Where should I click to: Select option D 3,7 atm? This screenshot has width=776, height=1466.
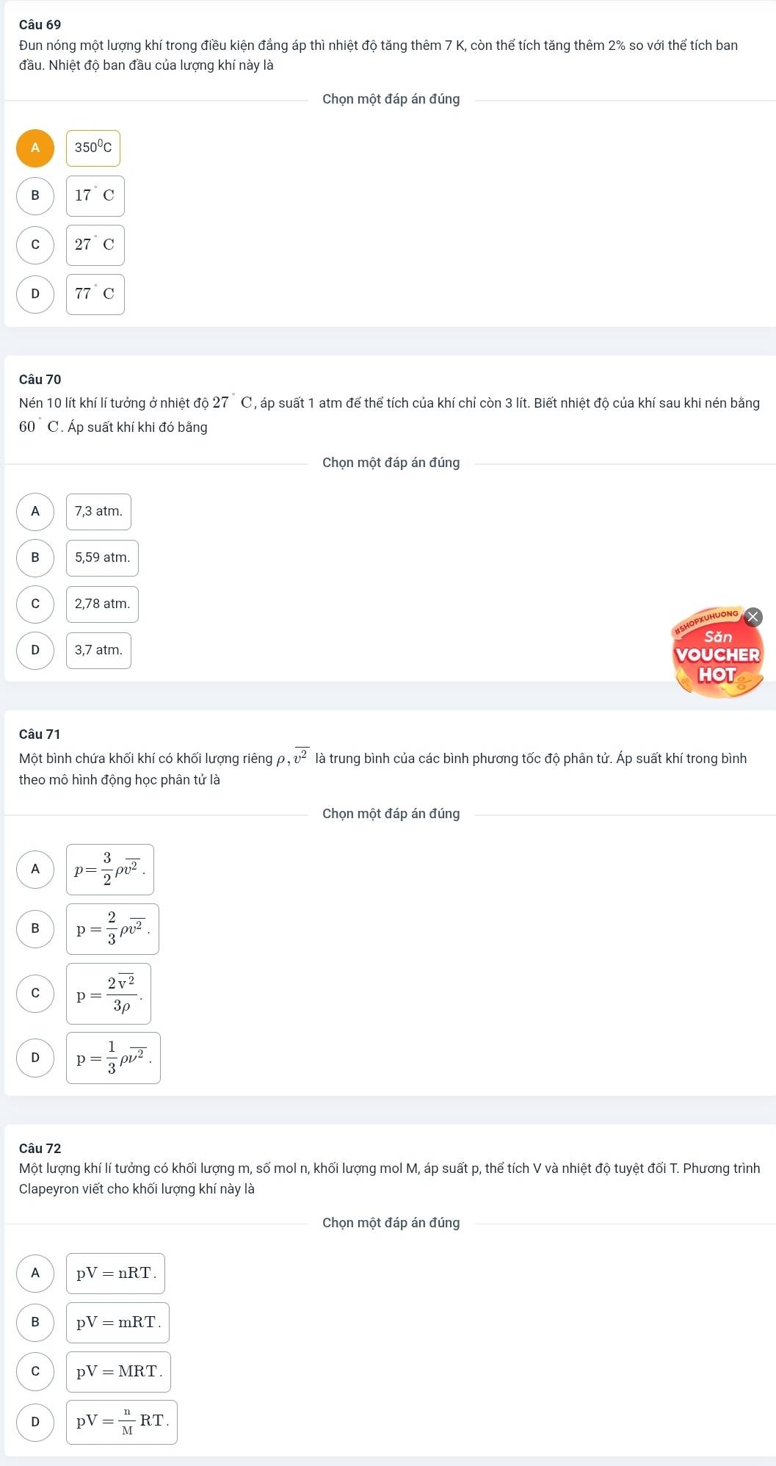coord(35,650)
